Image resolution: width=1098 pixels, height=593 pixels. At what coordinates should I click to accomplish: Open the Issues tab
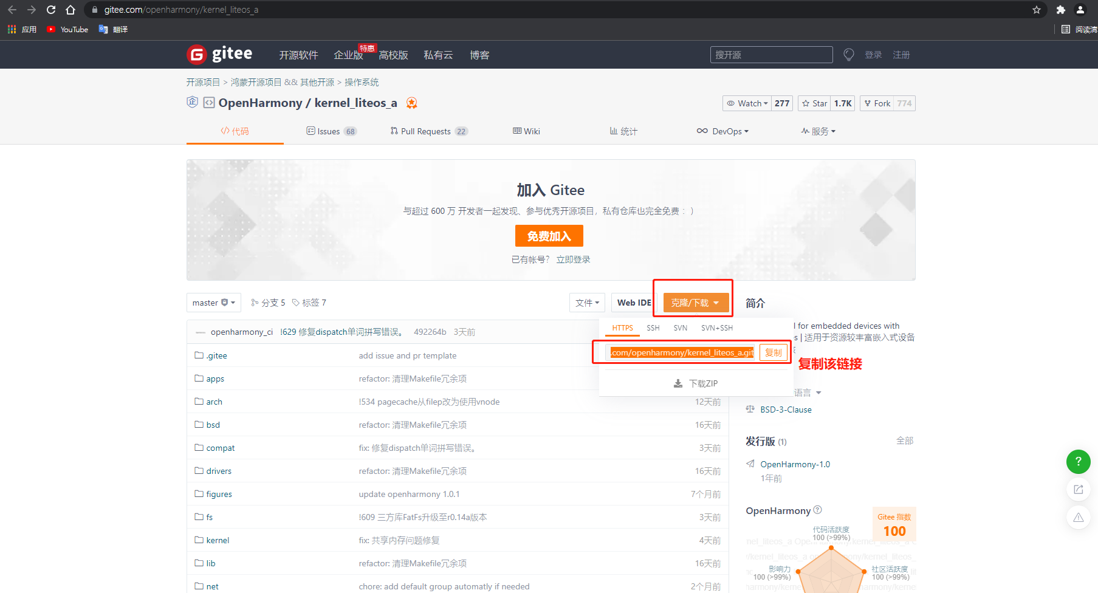[x=331, y=131]
